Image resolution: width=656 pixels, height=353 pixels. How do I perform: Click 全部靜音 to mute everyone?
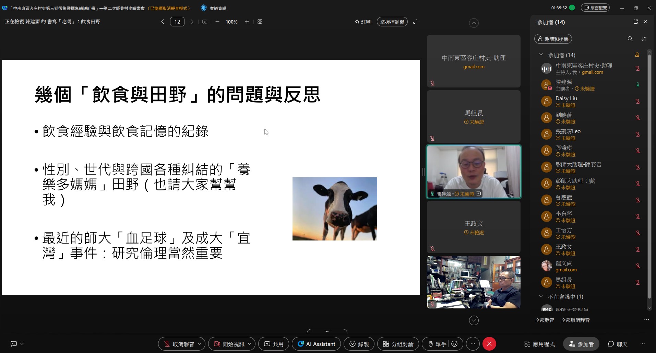pos(544,320)
